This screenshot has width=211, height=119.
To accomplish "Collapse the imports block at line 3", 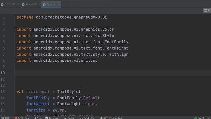I will (x=15, y=29).
